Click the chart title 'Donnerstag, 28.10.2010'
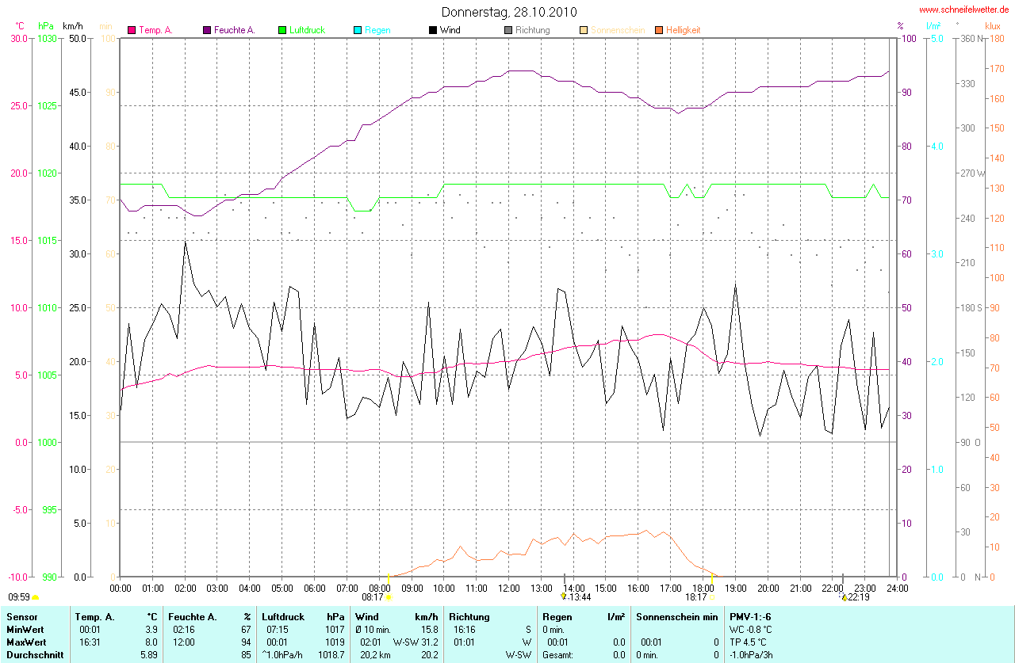This screenshot has width=1015, height=663. [x=509, y=12]
